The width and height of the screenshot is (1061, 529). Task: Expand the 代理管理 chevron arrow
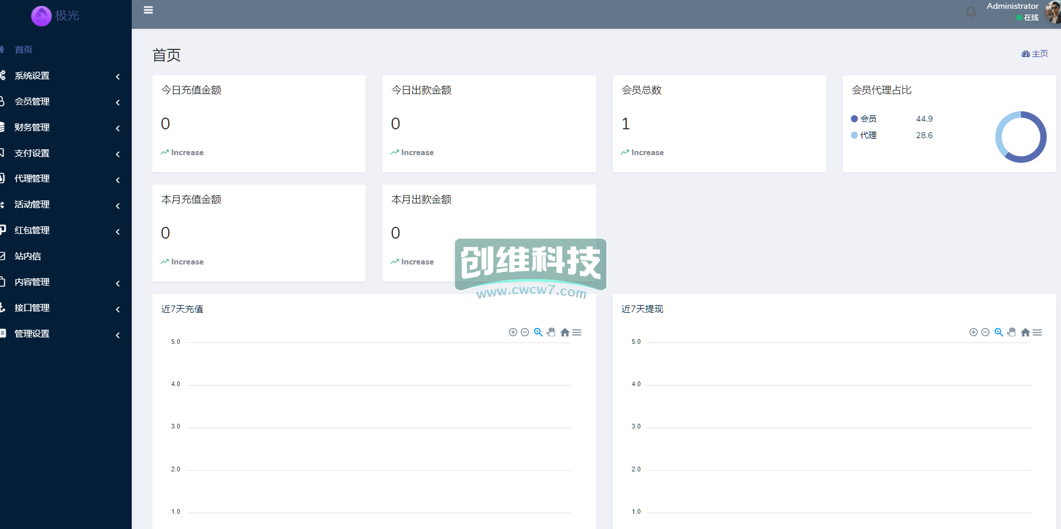click(x=118, y=180)
